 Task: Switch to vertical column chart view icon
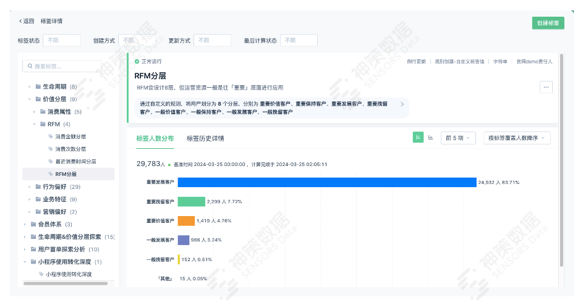click(x=430, y=138)
